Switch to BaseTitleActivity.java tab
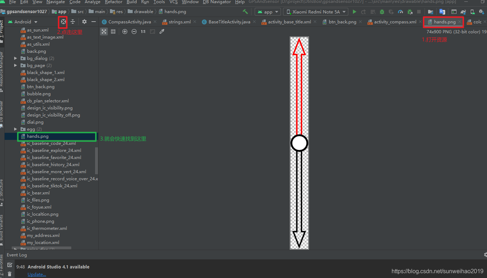This screenshot has height=278, width=487. tap(229, 22)
